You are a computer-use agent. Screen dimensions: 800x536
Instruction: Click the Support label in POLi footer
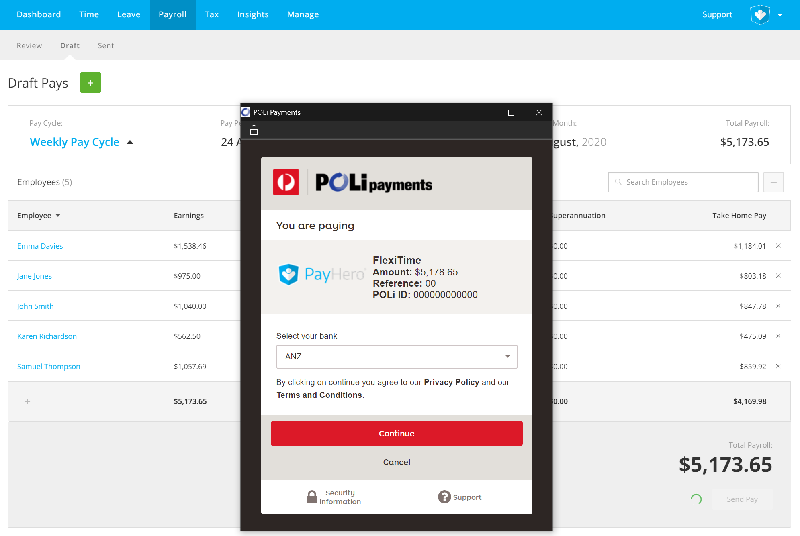467,497
